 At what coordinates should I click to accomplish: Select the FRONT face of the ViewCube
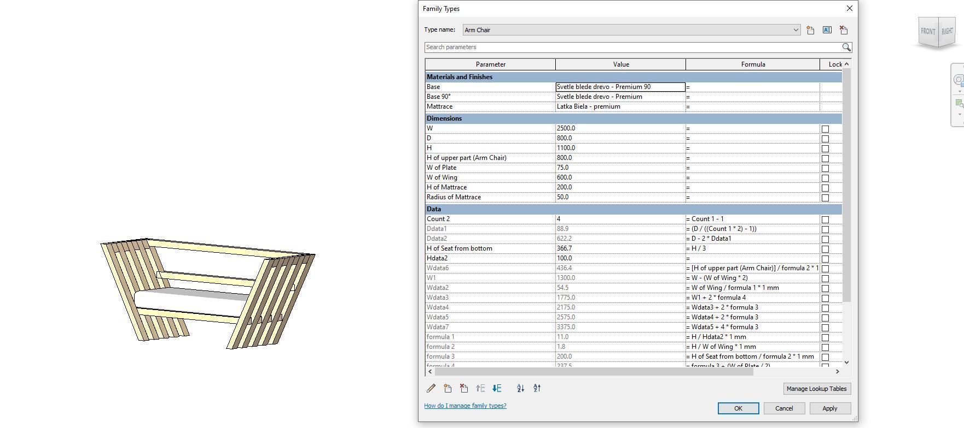click(x=928, y=32)
